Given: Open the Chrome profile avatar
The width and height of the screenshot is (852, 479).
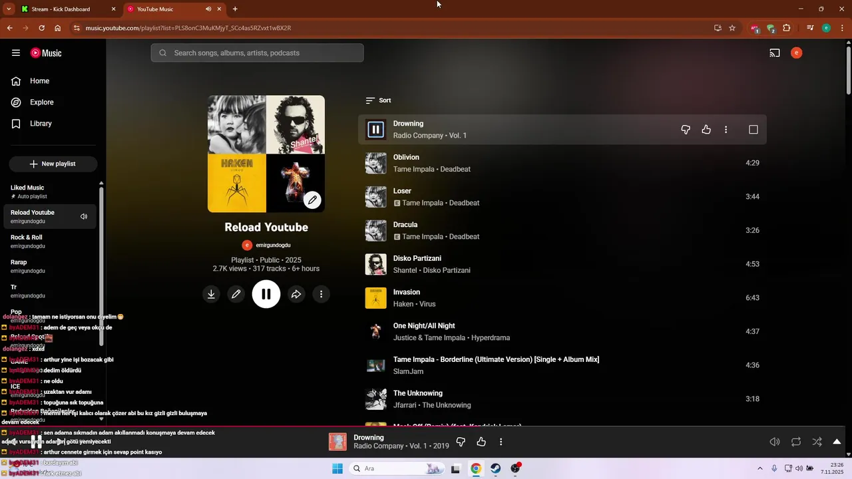Looking at the screenshot, I should click(x=826, y=28).
